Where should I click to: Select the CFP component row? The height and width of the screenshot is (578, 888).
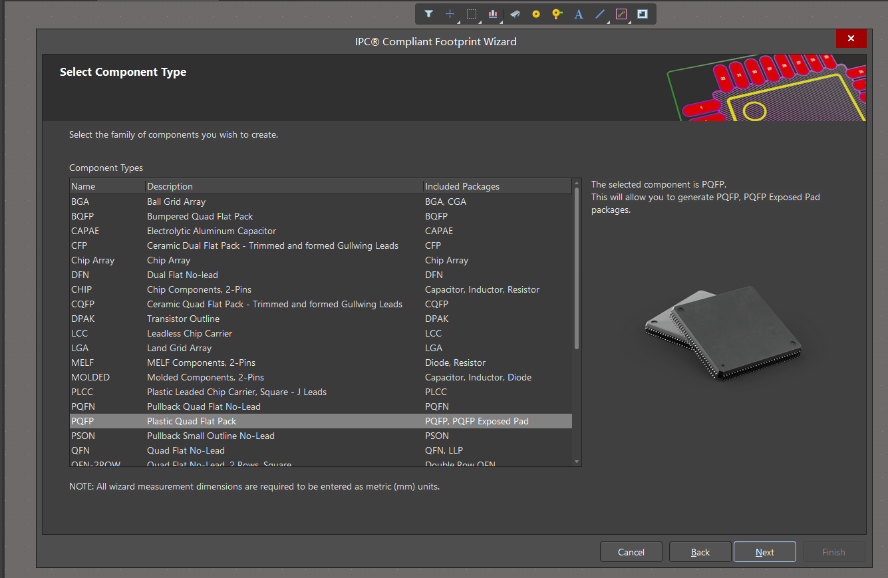[x=321, y=245]
